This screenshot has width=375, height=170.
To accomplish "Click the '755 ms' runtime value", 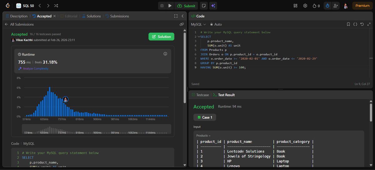I will pyautogui.click(x=25, y=62).
